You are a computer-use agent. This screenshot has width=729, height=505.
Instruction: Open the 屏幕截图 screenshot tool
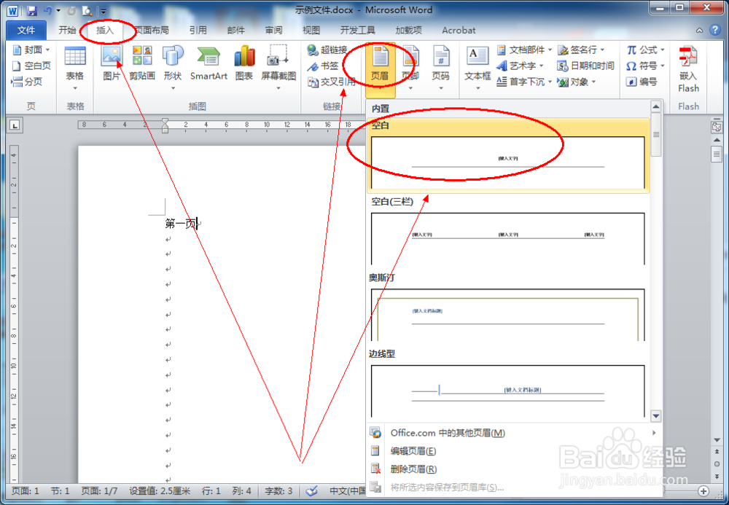tap(278, 68)
